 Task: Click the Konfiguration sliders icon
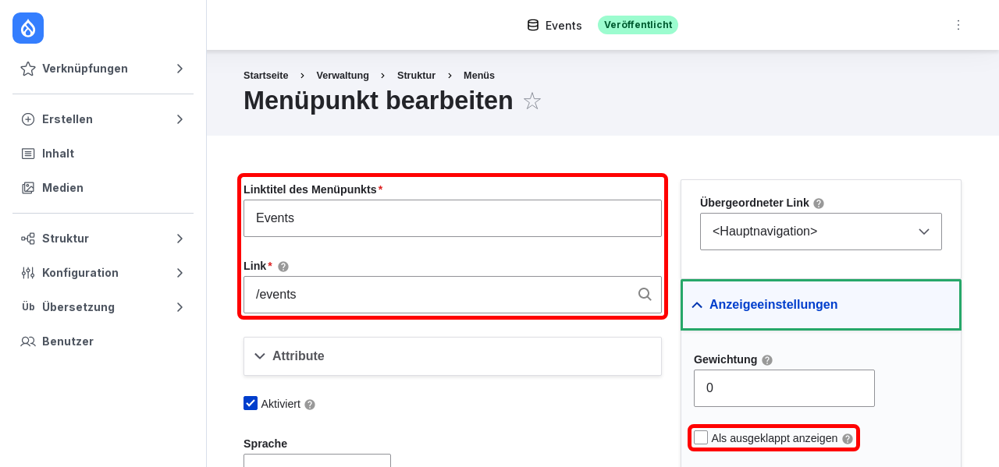click(x=28, y=273)
